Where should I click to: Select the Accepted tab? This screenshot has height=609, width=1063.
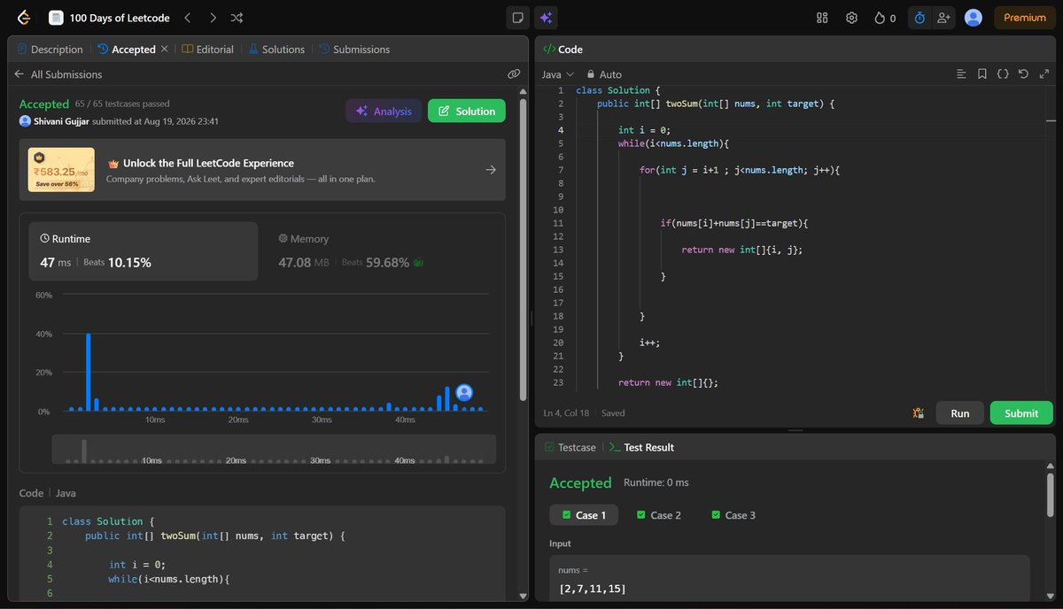tap(128, 50)
